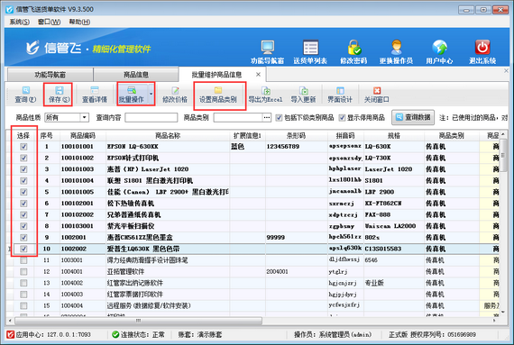Toggle the 包括下级类别商品 checkbox

[279, 117]
